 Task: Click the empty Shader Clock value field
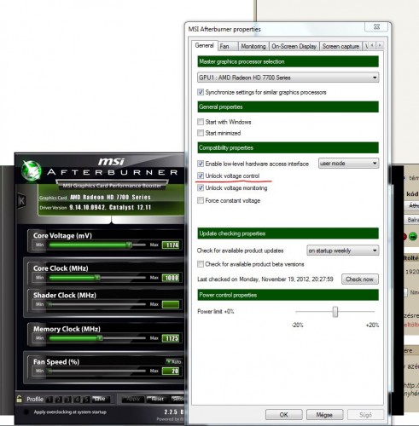pos(171,304)
